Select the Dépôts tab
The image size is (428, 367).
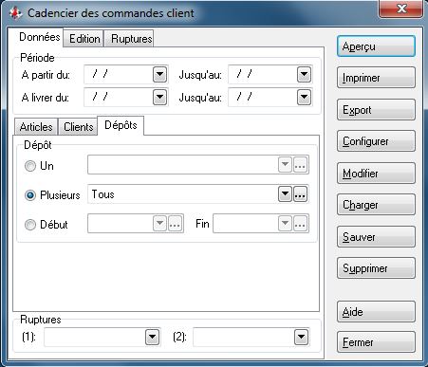[121, 125]
